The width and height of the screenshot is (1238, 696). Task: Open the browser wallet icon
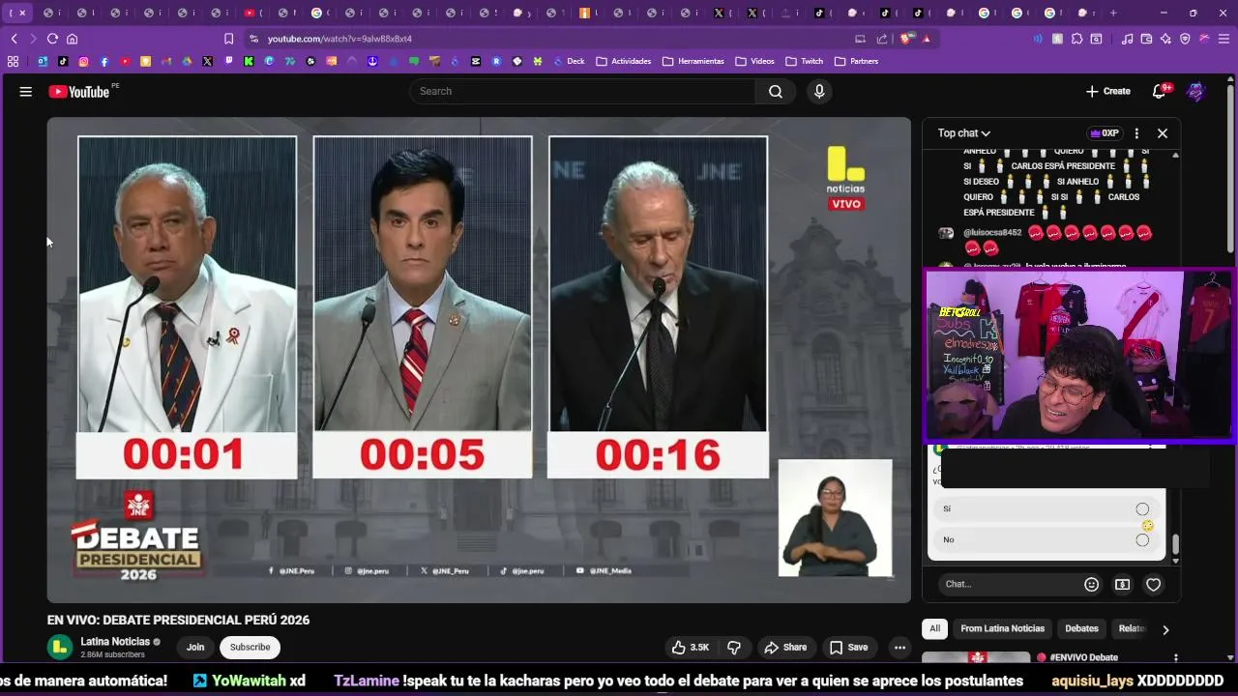(1146, 39)
